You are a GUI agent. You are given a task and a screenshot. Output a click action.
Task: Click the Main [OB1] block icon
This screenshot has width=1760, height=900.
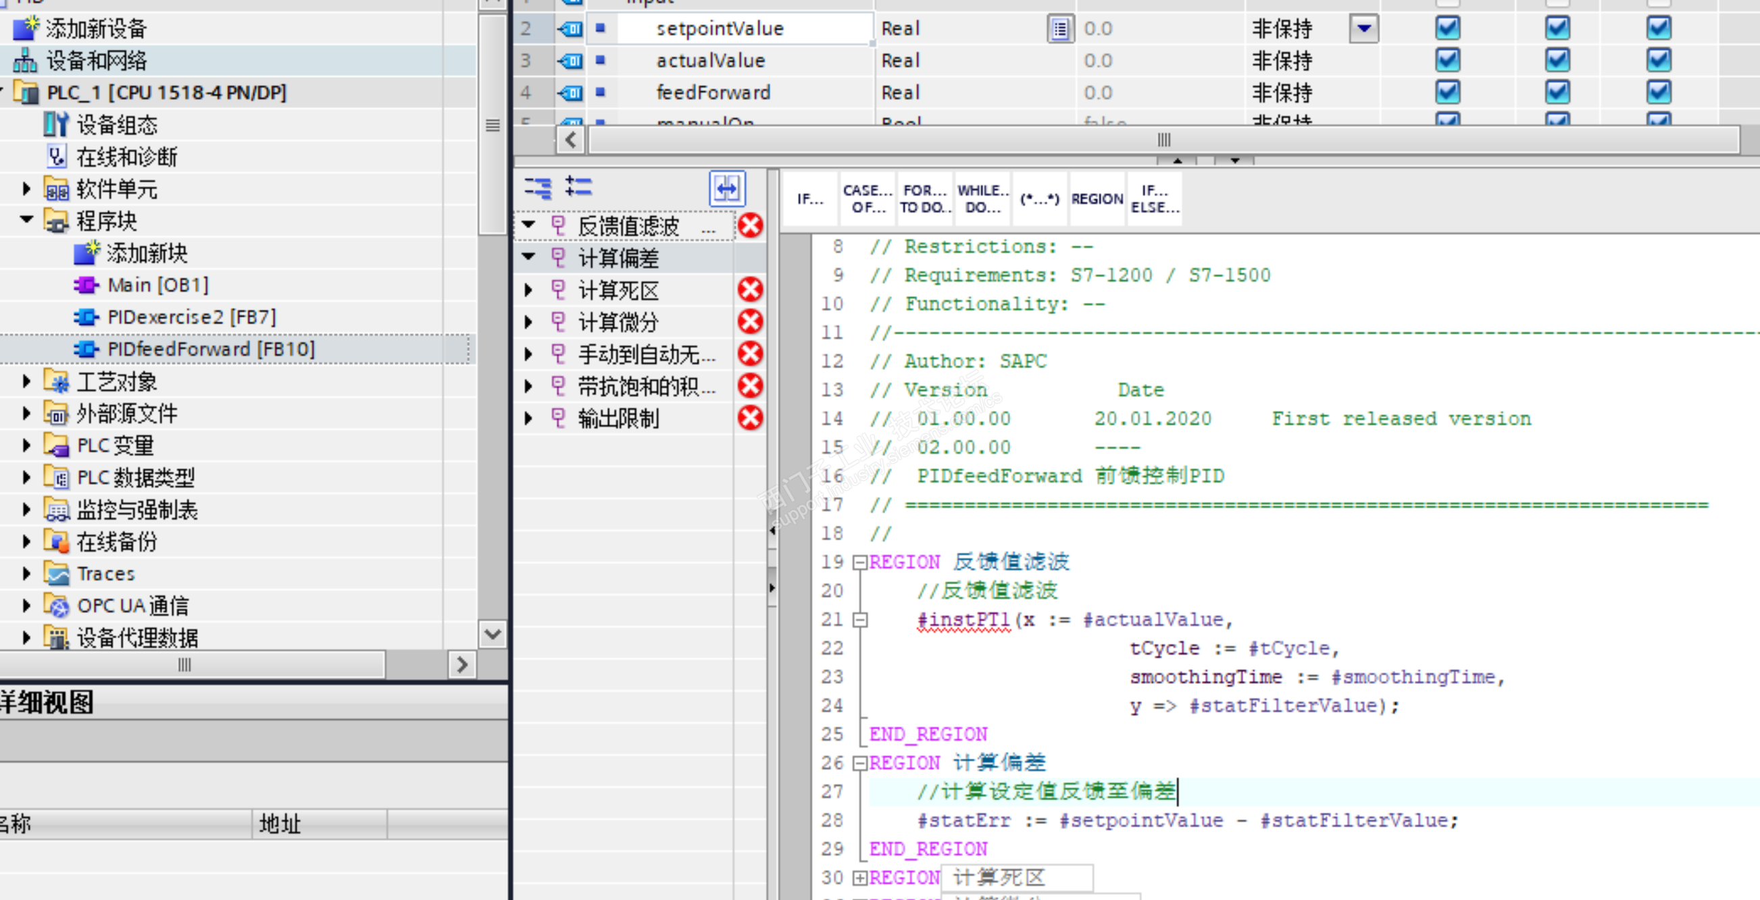tap(86, 285)
